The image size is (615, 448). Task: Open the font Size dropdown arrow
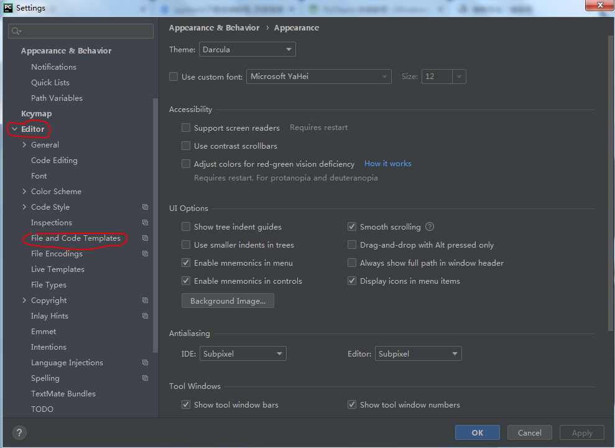[x=459, y=77]
